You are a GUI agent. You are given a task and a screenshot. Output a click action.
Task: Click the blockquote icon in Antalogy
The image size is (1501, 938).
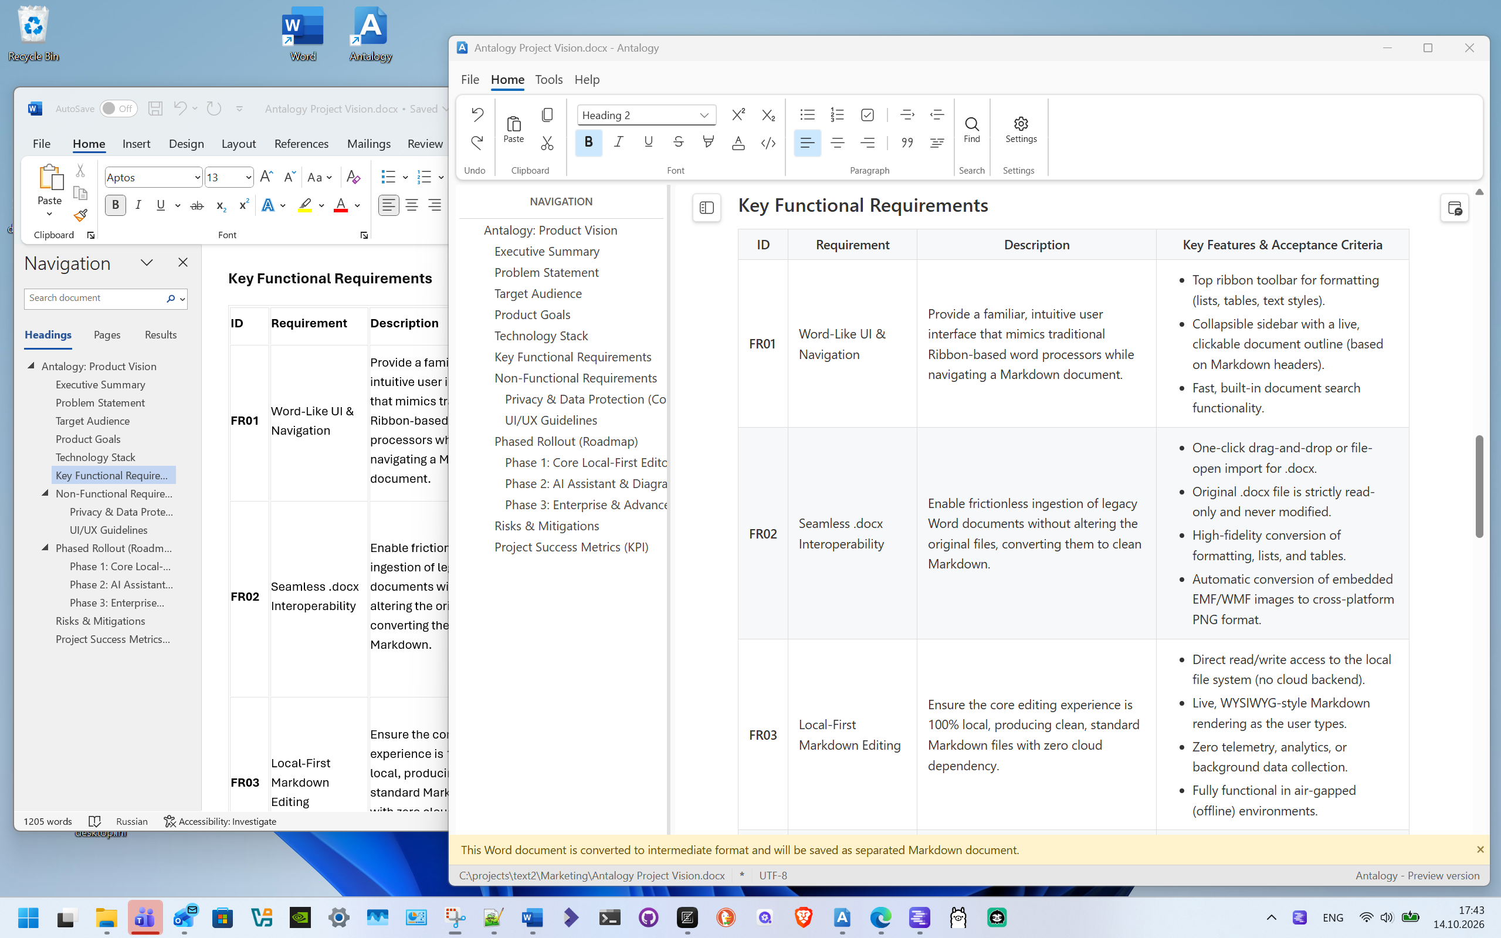(x=907, y=143)
